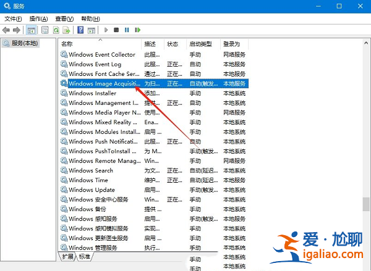This screenshot has height=271, width=371.
Task: Sort by the 启动类型 column header
Action: click(x=203, y=44)
